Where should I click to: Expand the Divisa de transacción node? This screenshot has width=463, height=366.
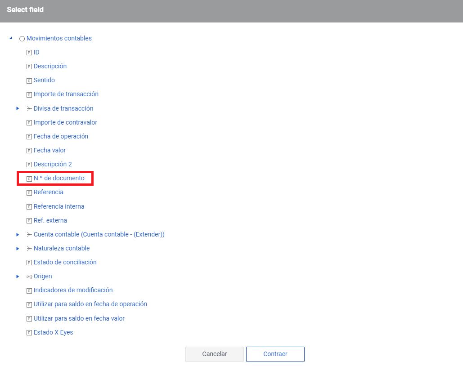pos(18,108)
